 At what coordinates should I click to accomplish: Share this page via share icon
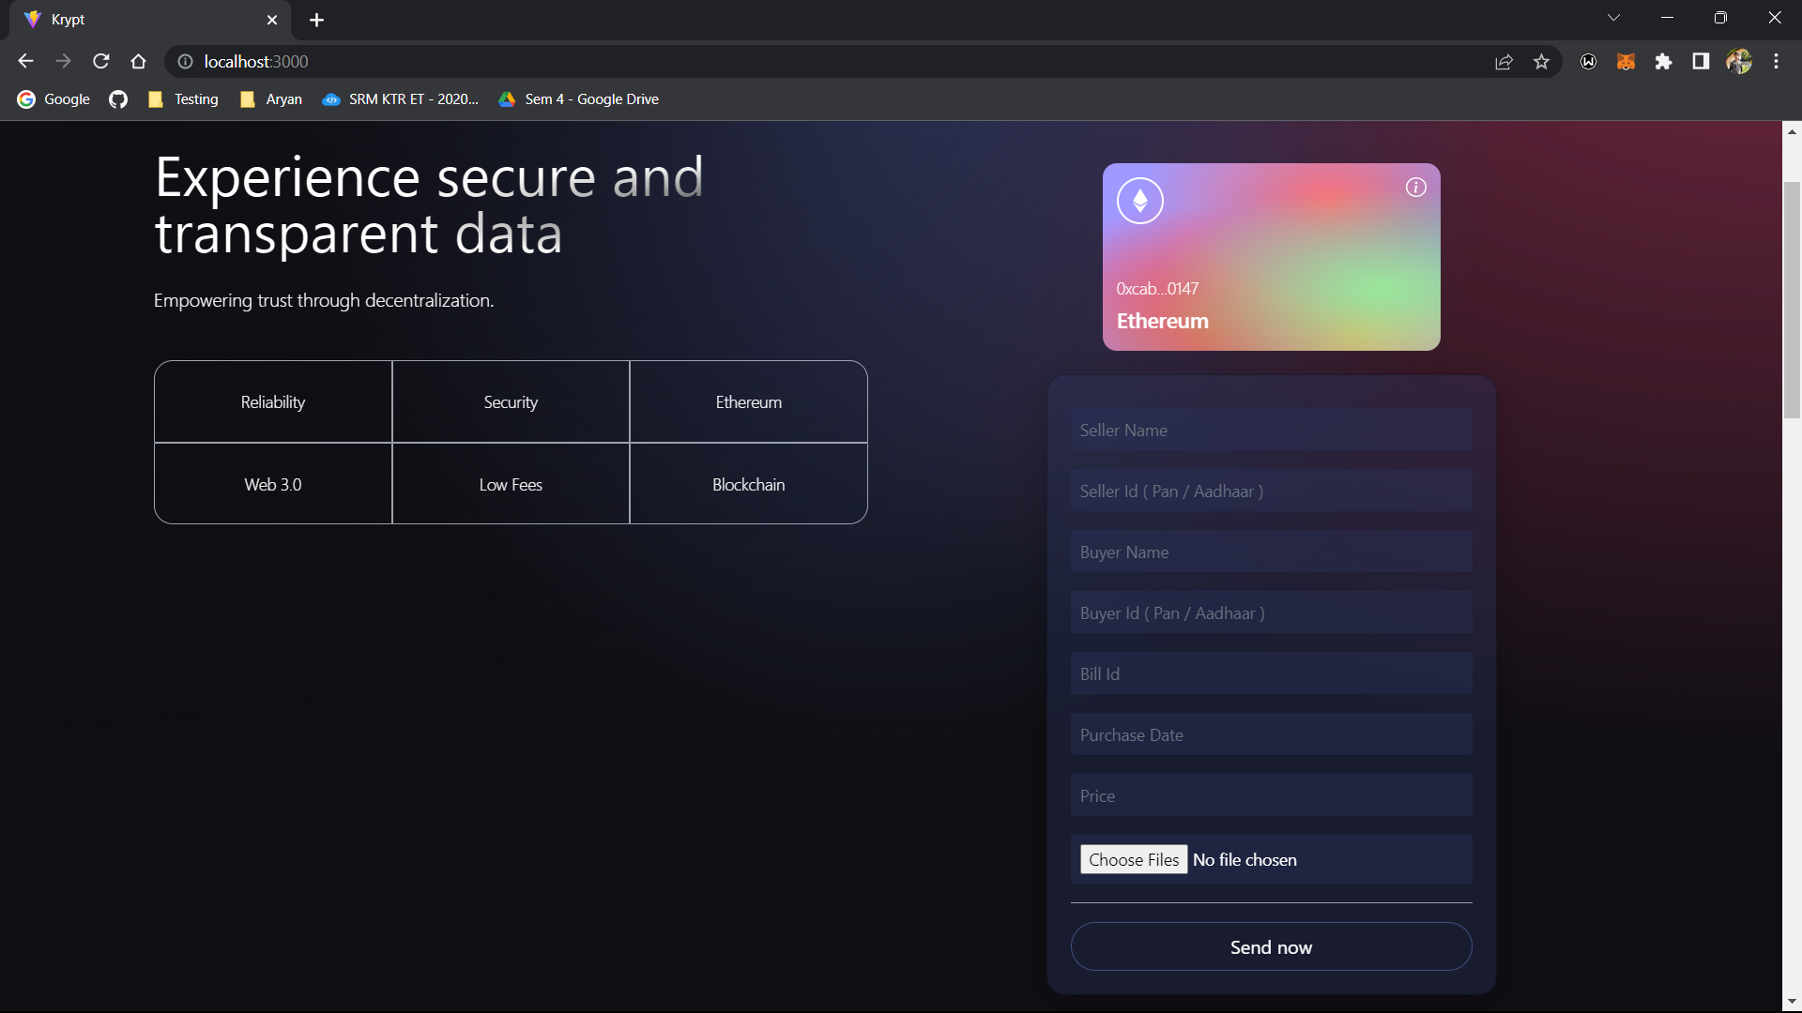1504,62
